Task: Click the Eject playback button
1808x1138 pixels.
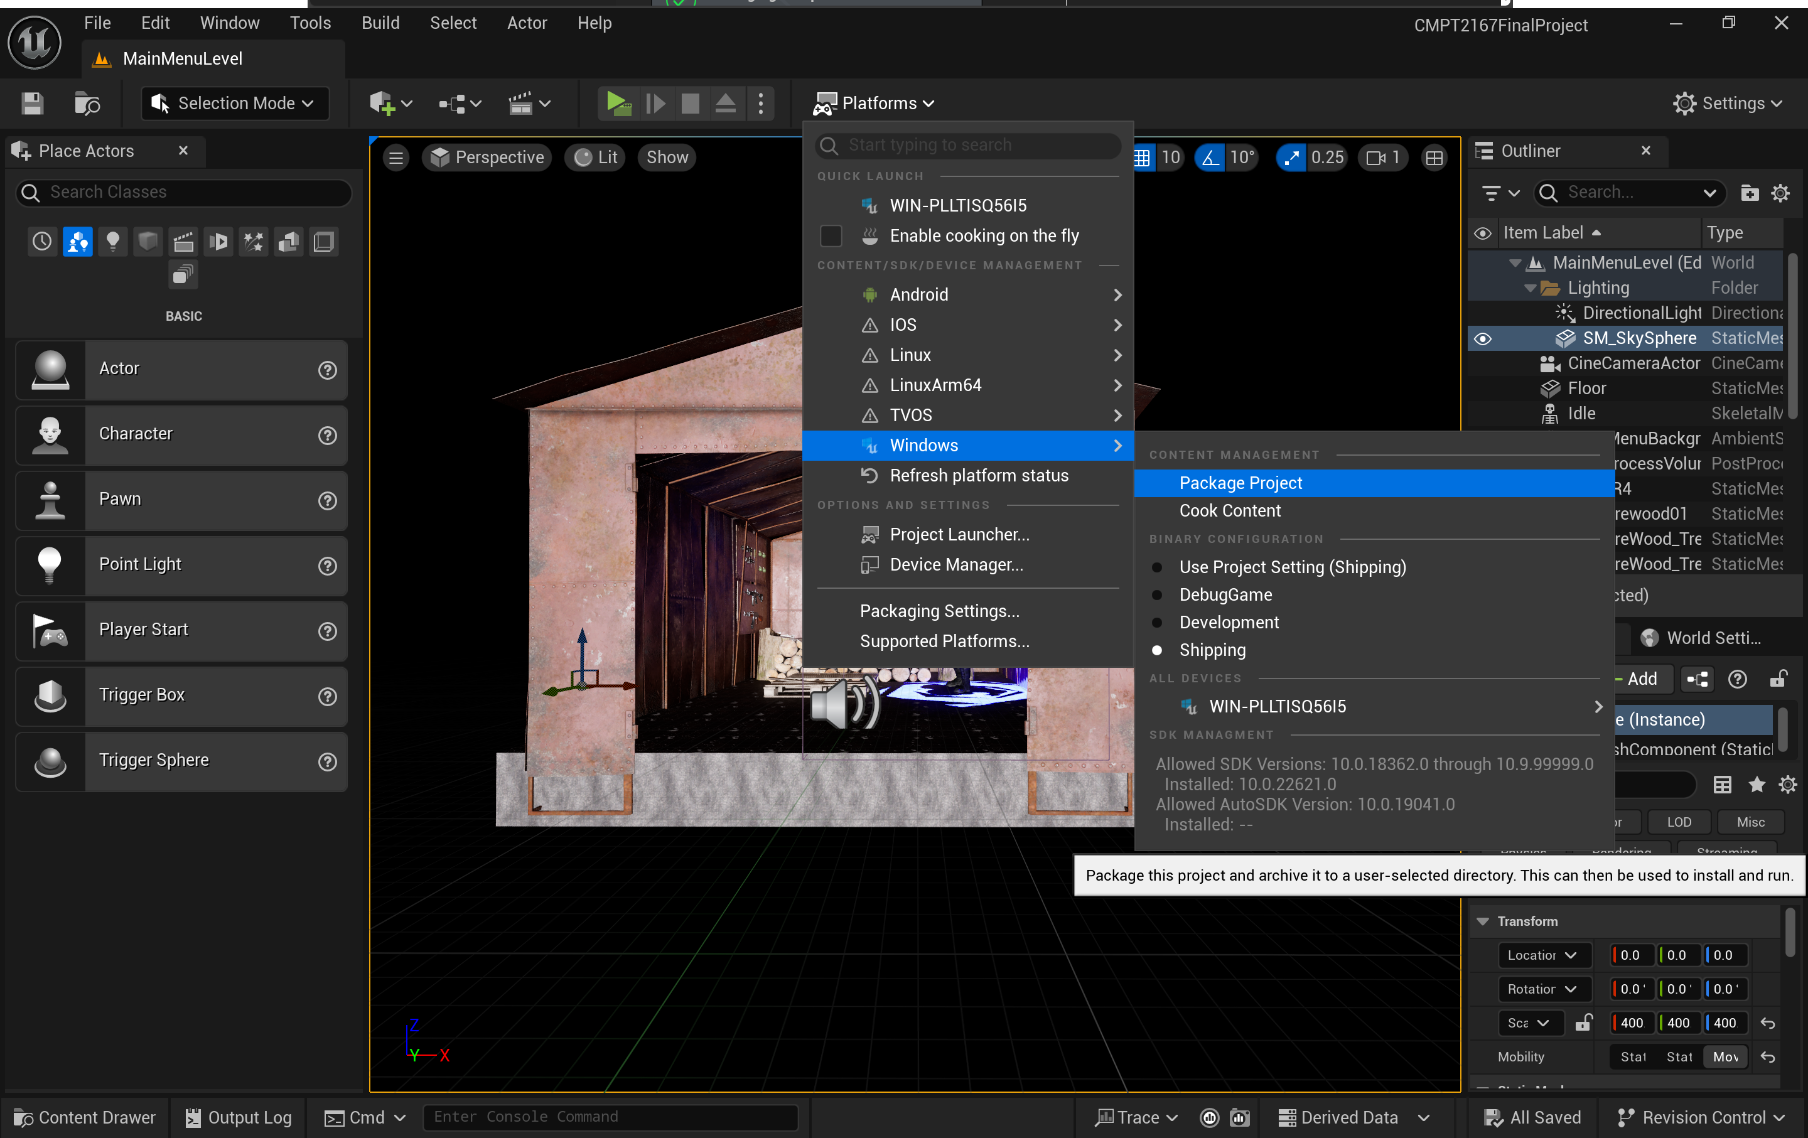Action: point(724,103)
